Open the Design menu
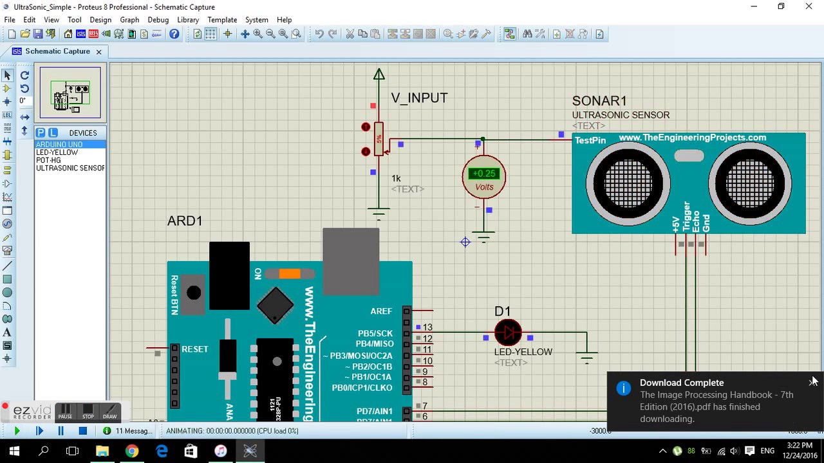The width and height of the screenshot is (824, 463). [x=100, y=20]
